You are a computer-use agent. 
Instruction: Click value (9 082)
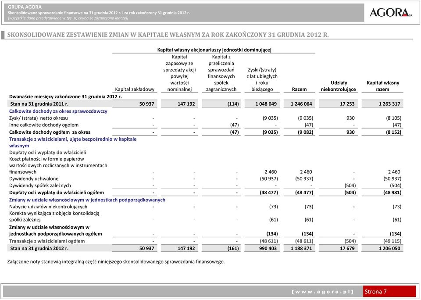click(x=305, y=132)
